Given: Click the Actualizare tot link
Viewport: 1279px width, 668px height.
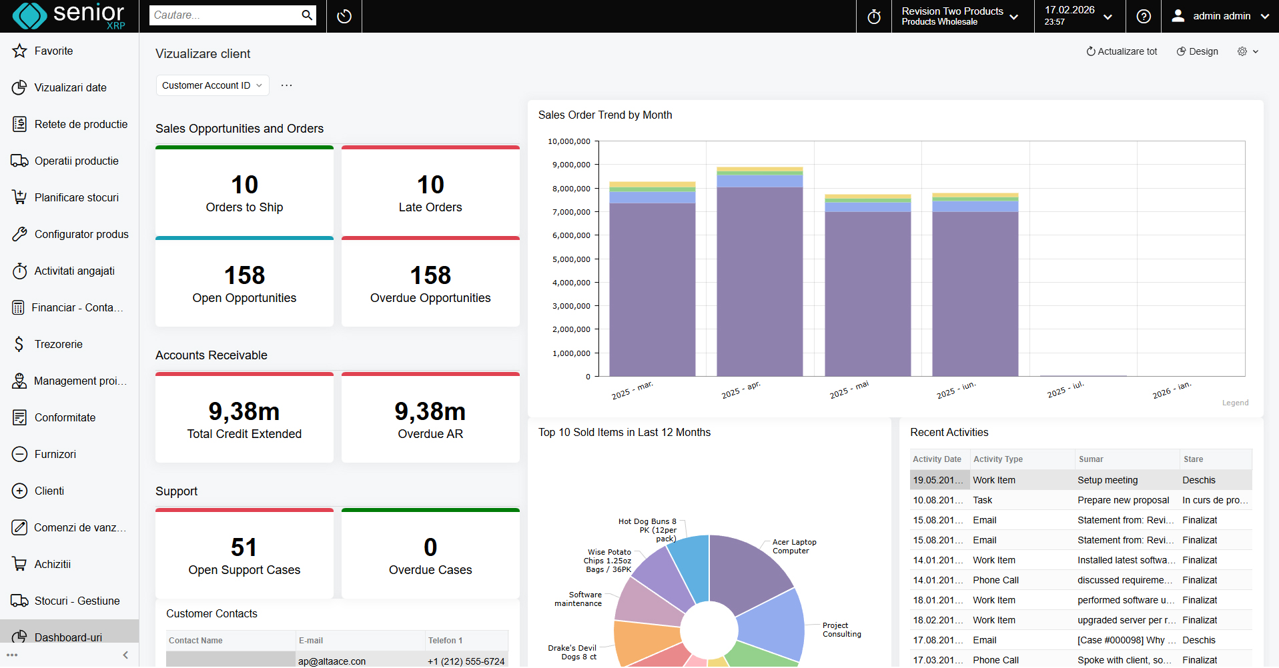Looking at the screenshot, I should point(1121,51).
